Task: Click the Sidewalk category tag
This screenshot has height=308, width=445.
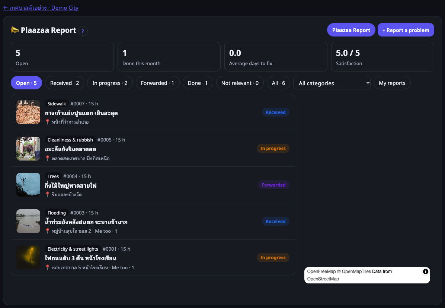Action: [57, 104]
